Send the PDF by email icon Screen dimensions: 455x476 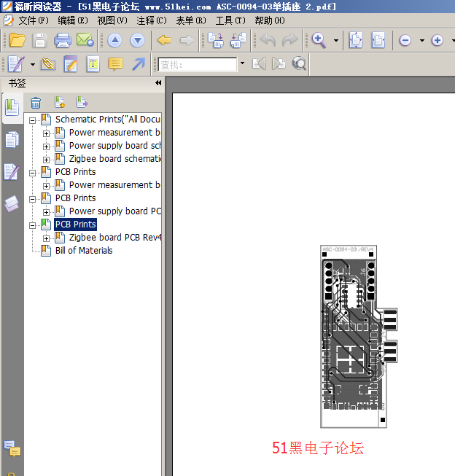[85, 40]
